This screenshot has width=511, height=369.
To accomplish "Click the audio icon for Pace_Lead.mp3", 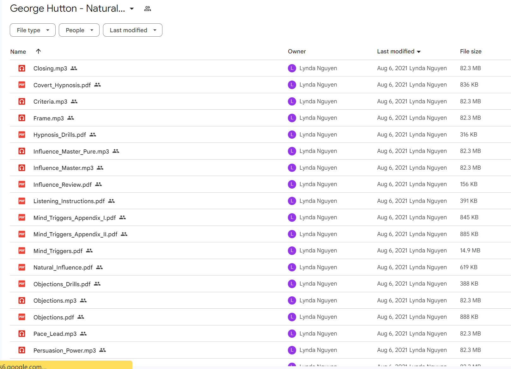I will coord(22,334).
